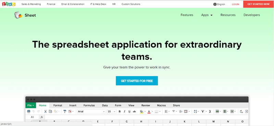Click the wrap text icon
Viewport: 274px width, 126px height.
pyautogui.click(x=181, y=111)
